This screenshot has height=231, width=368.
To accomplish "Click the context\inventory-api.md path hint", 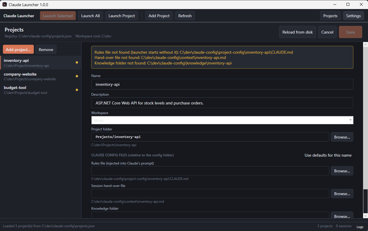I will (128, 202).
